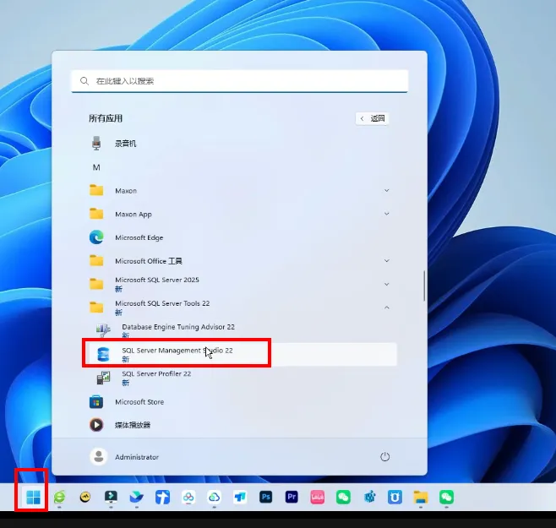This screenshot has width=556, height=528.
Task: Click the Maxon App folder label
Action: (x=134, y=215)
